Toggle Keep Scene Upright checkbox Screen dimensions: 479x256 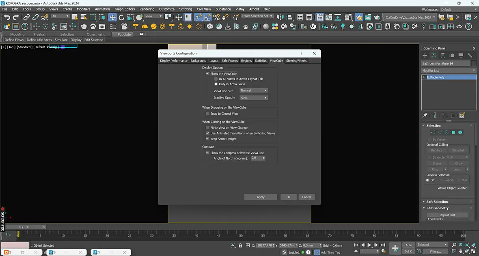[x=207, y=139]
